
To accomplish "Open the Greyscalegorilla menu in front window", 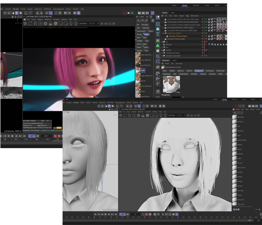I will 120,103.
